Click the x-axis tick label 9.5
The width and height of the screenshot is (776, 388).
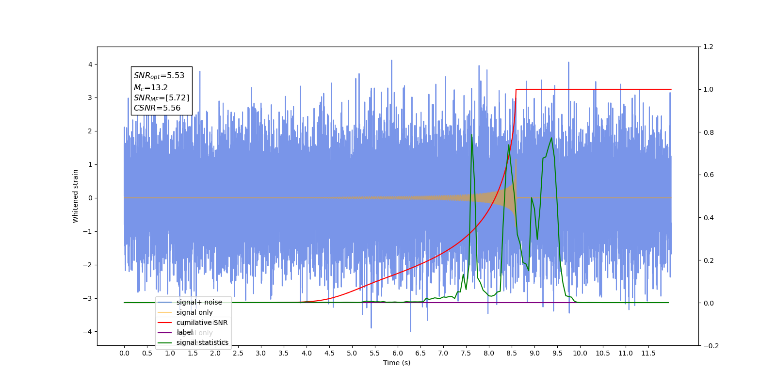(557, 353)
